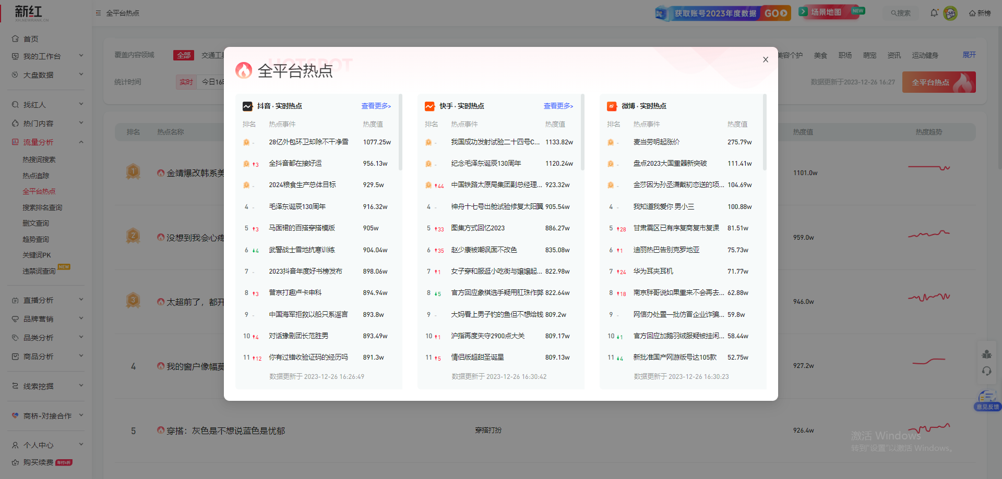Click scrollbar in 抖音 hotspot list
1002x479 pixels.
point(400,132)
